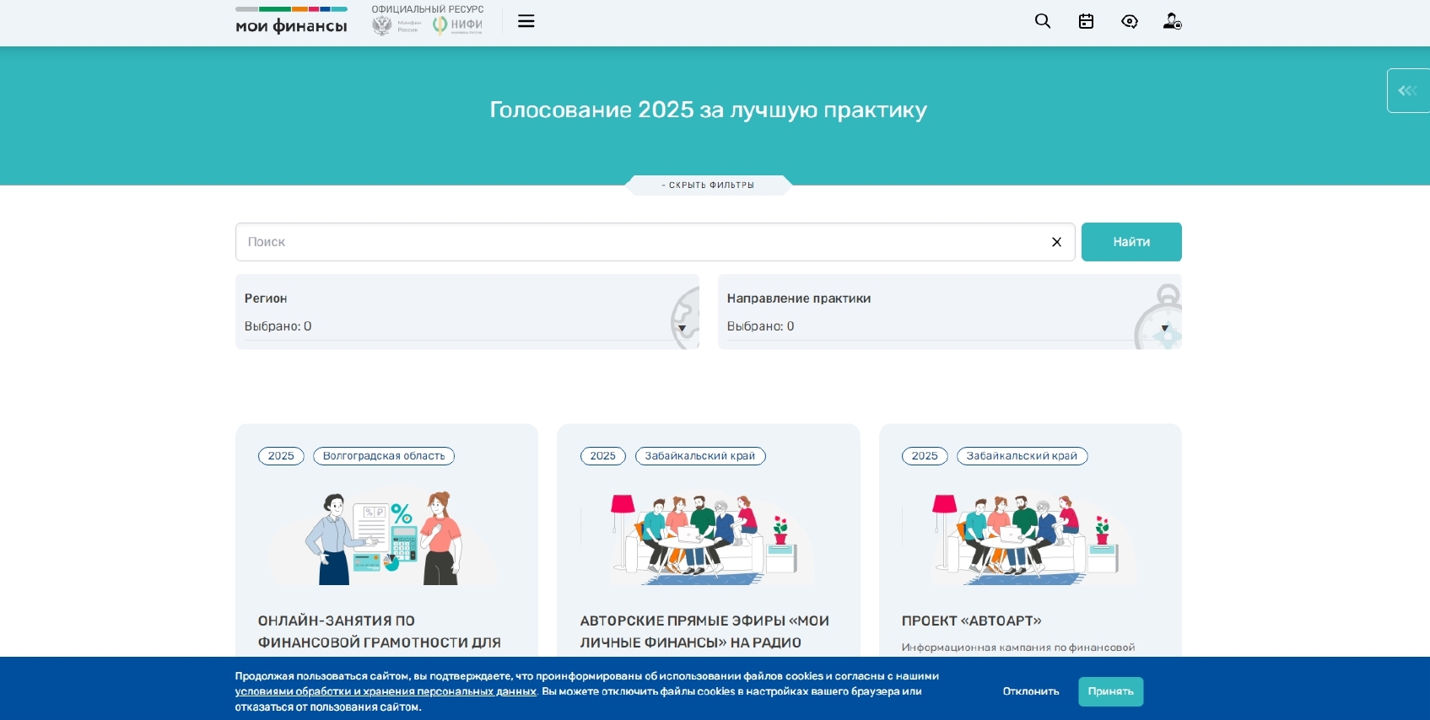Open the hamburger main menu

(526, 21)
